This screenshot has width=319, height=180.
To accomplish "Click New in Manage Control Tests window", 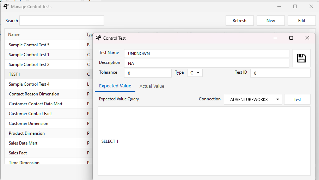I will (271, 21).
